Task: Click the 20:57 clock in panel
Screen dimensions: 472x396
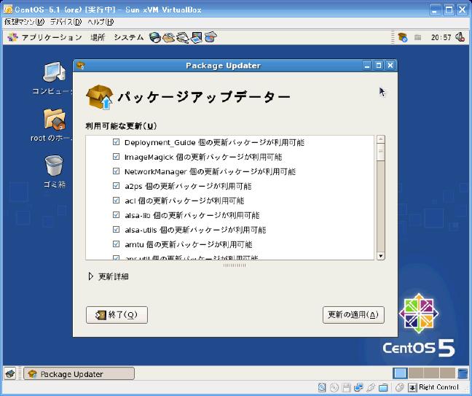Action: tap(441, 37)
